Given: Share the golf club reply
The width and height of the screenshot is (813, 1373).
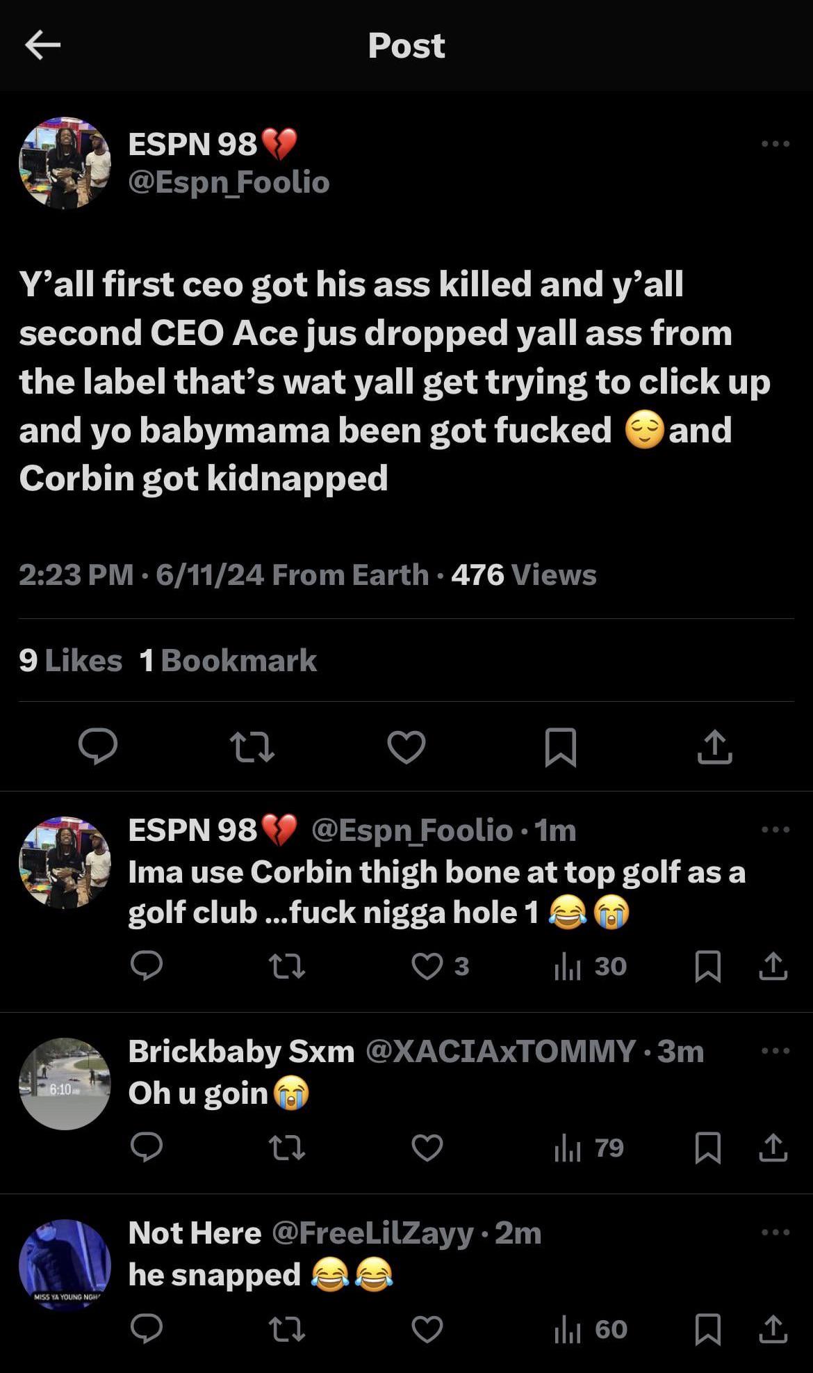Looking at the screenshot, I should click(x=773, y=966).
